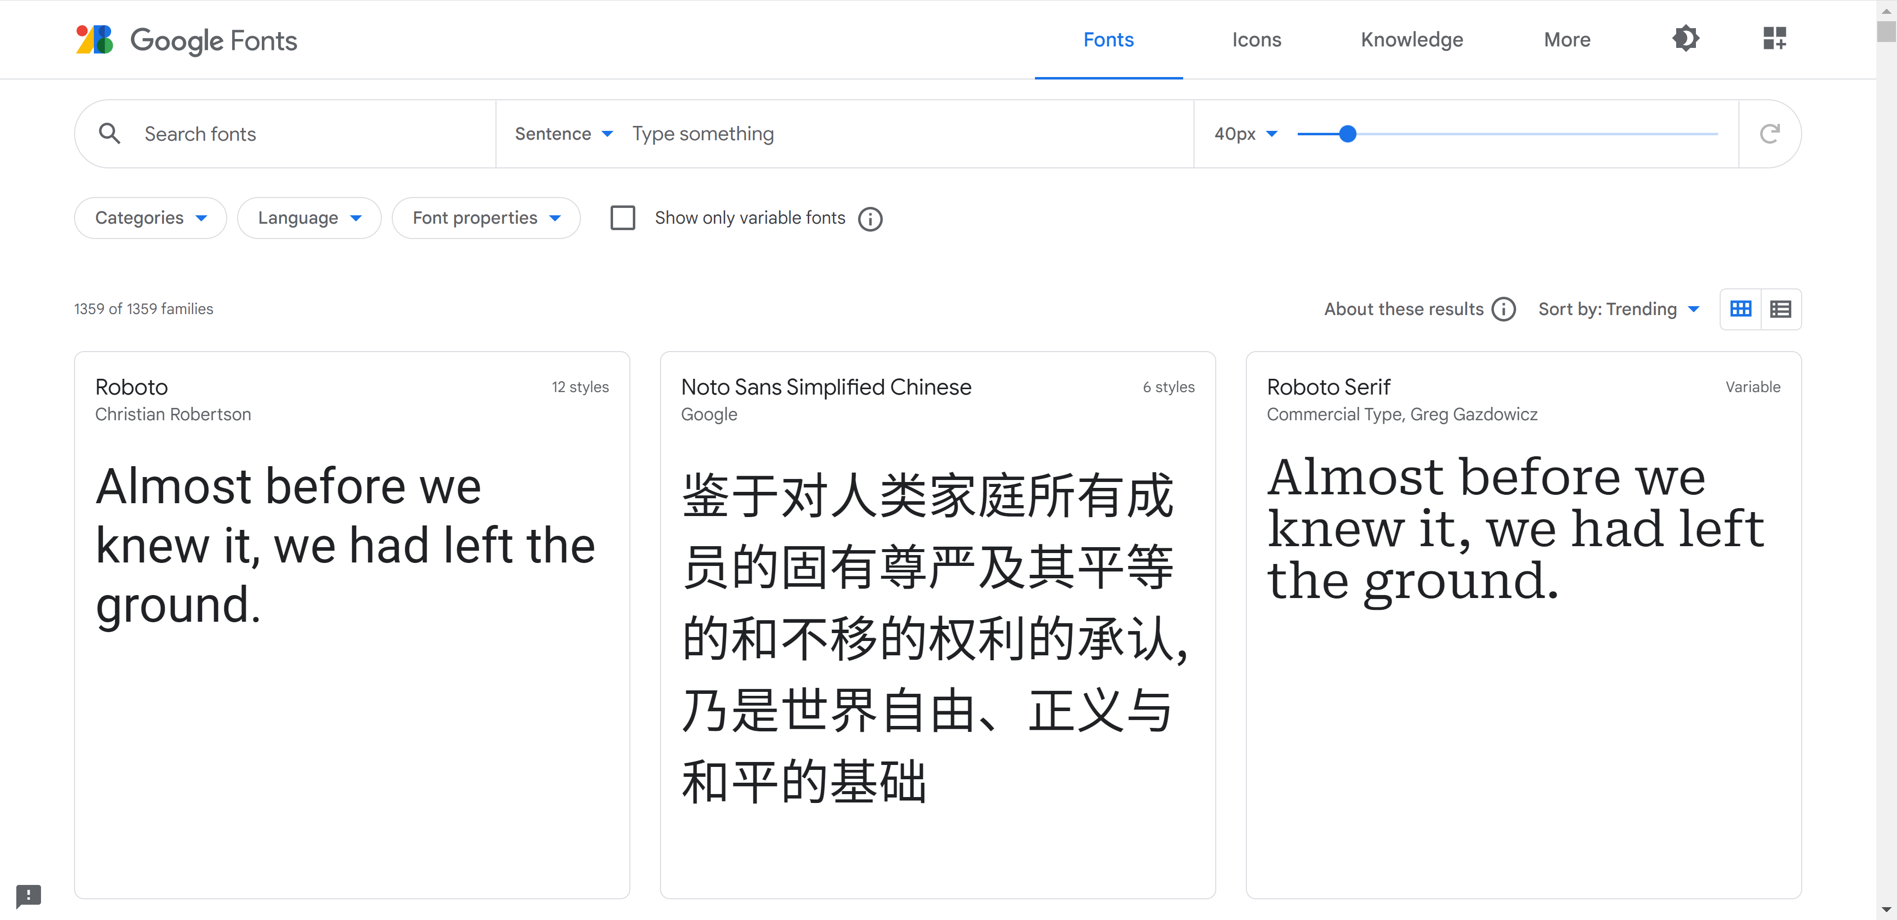Viewport: 1897px width, 920px height.
Task: Switch to list view layout
Action: tap(1780, 309)
